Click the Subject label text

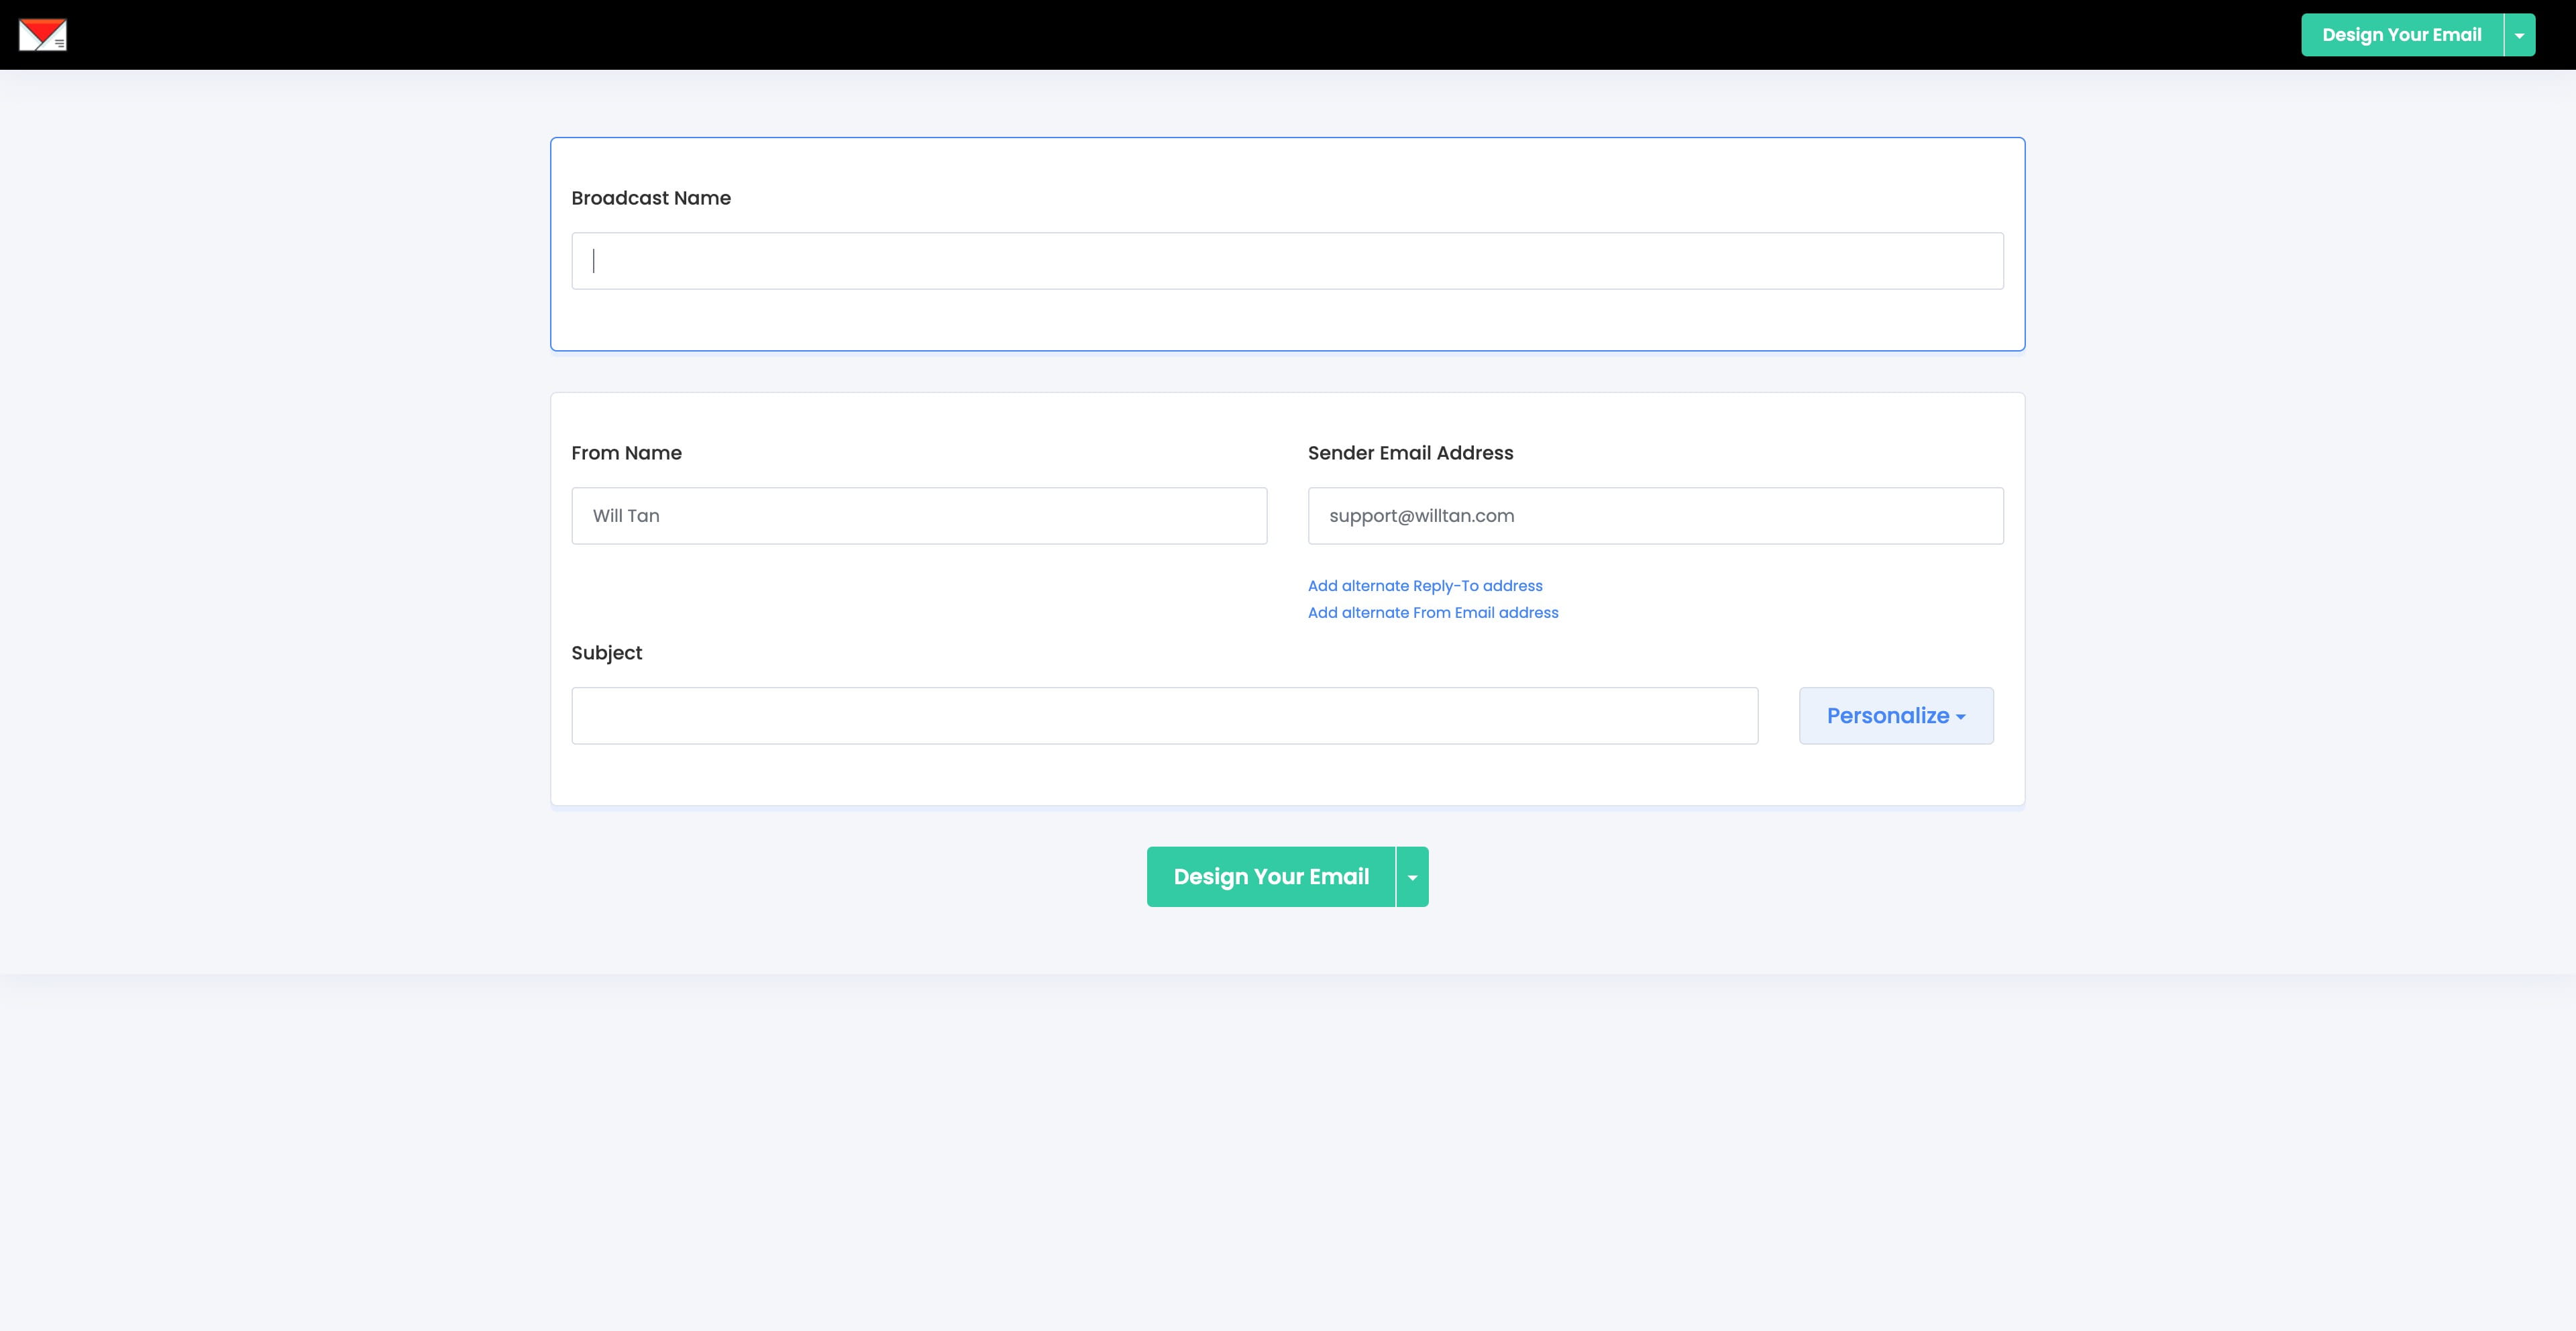pos(606,653)
